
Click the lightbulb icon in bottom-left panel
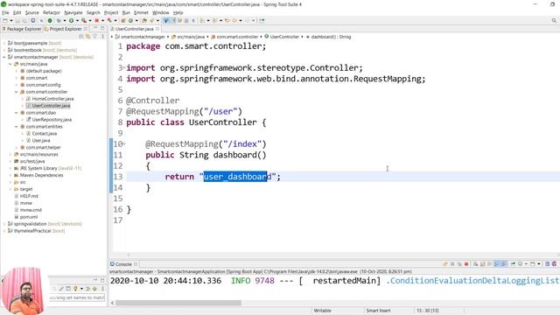pos(75,288)
